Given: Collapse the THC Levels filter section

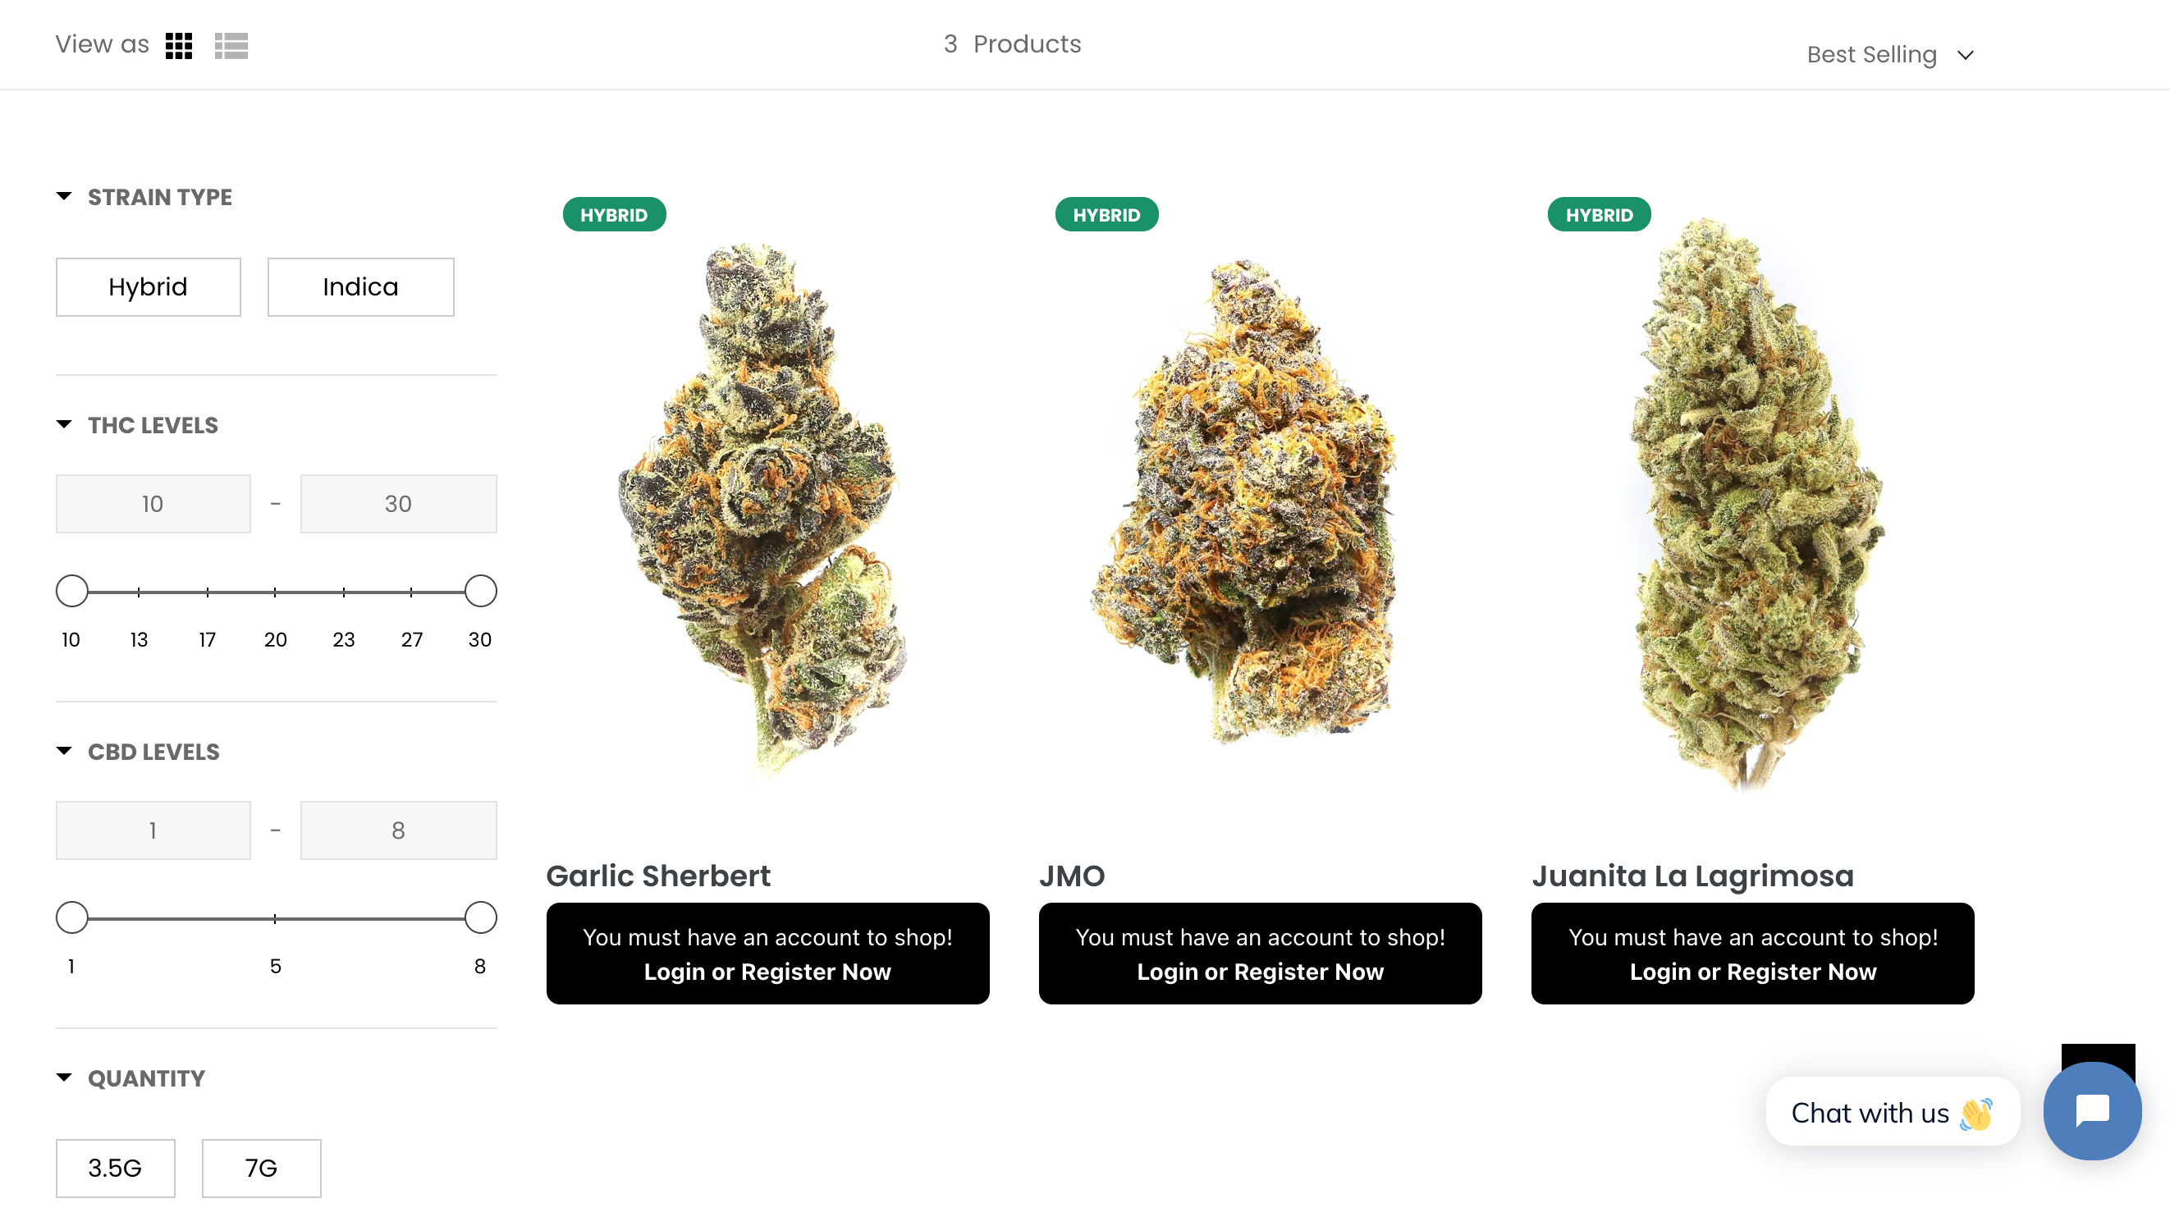Looking at the screenshot, I should 137,425.
